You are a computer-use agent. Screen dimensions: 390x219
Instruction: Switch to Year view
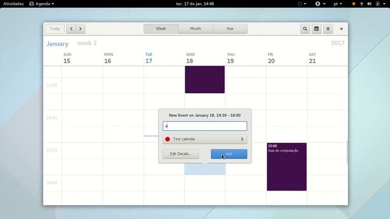point(230,29)
